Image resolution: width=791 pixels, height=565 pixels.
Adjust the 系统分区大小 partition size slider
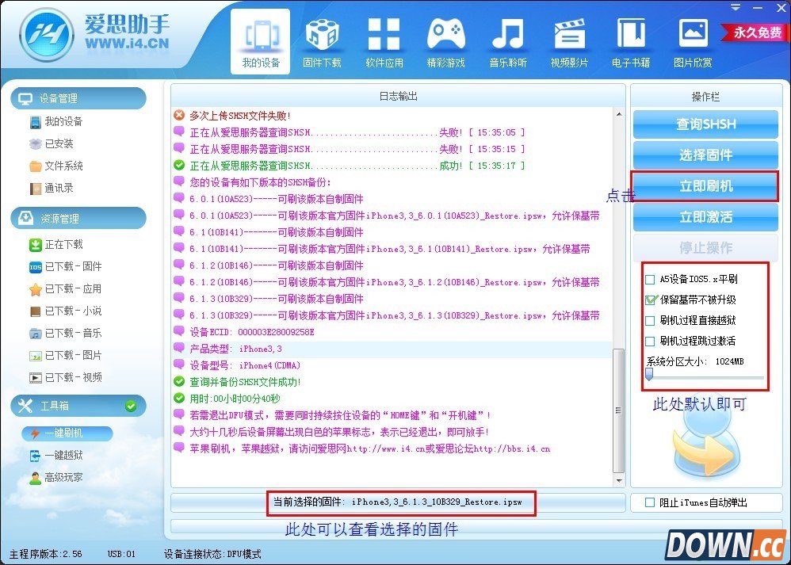[x=650, y=373]
